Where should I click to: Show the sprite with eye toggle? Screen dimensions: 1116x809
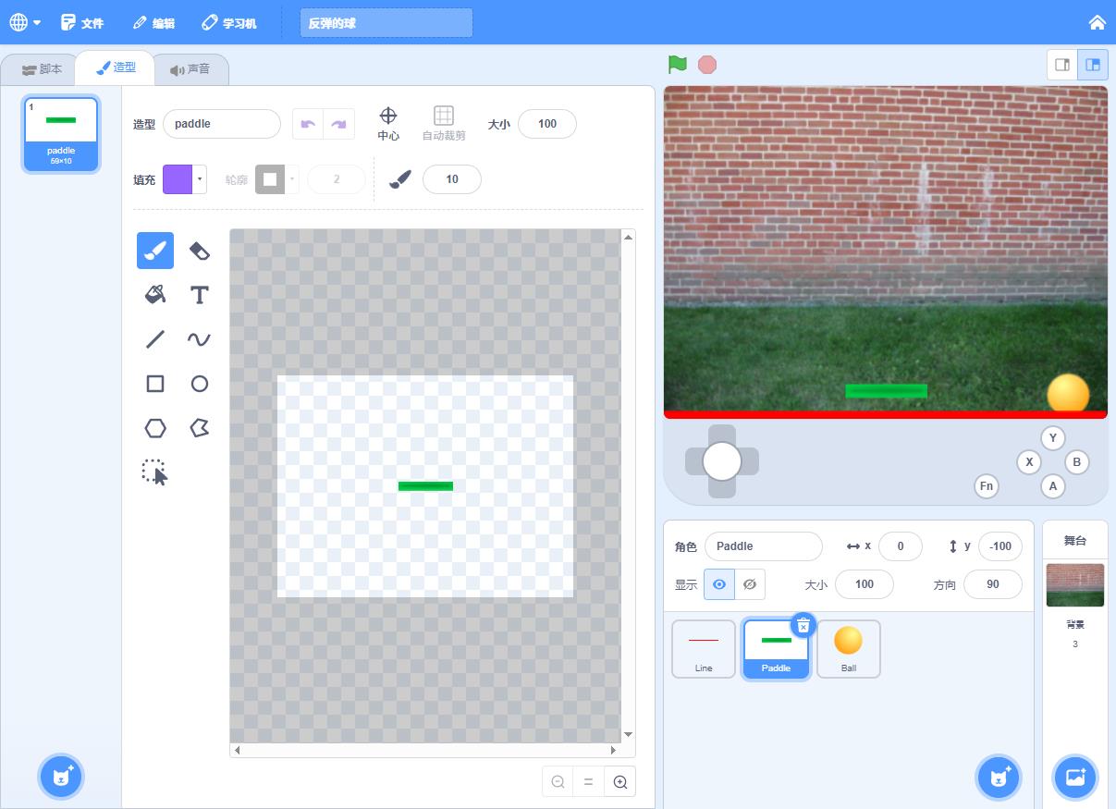(719, 584)
